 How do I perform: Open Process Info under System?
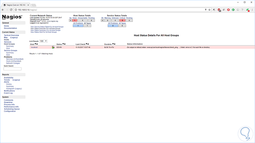coord(9,105)
